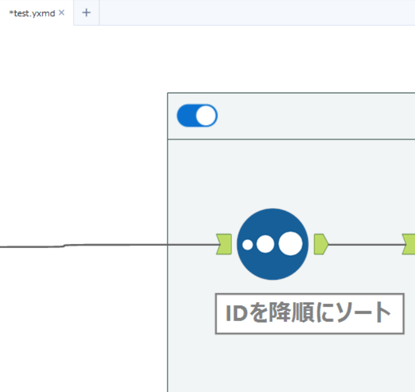Screen dimensions: 415x392
Task: Disable the tool container toggle
Action: click(x=197, y=115)
